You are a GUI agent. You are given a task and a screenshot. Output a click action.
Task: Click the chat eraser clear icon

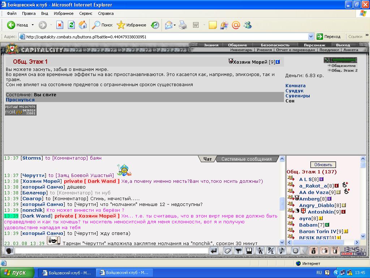pos(228,251)
